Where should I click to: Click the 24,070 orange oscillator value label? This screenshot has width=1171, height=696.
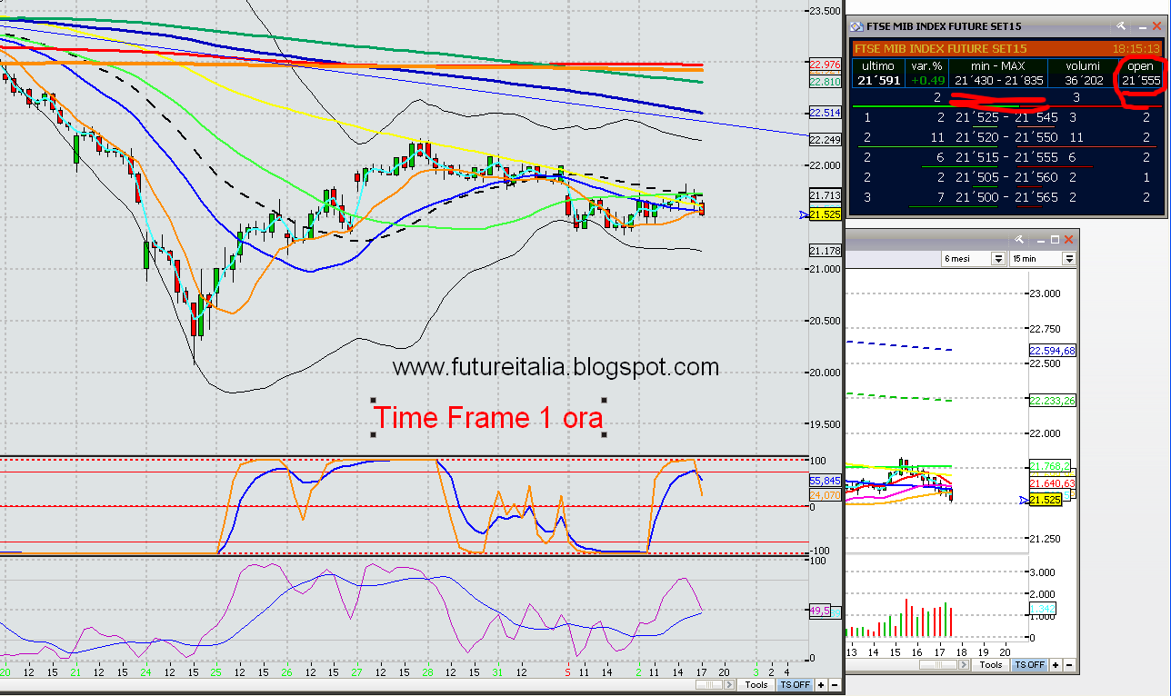coord(825,495)
